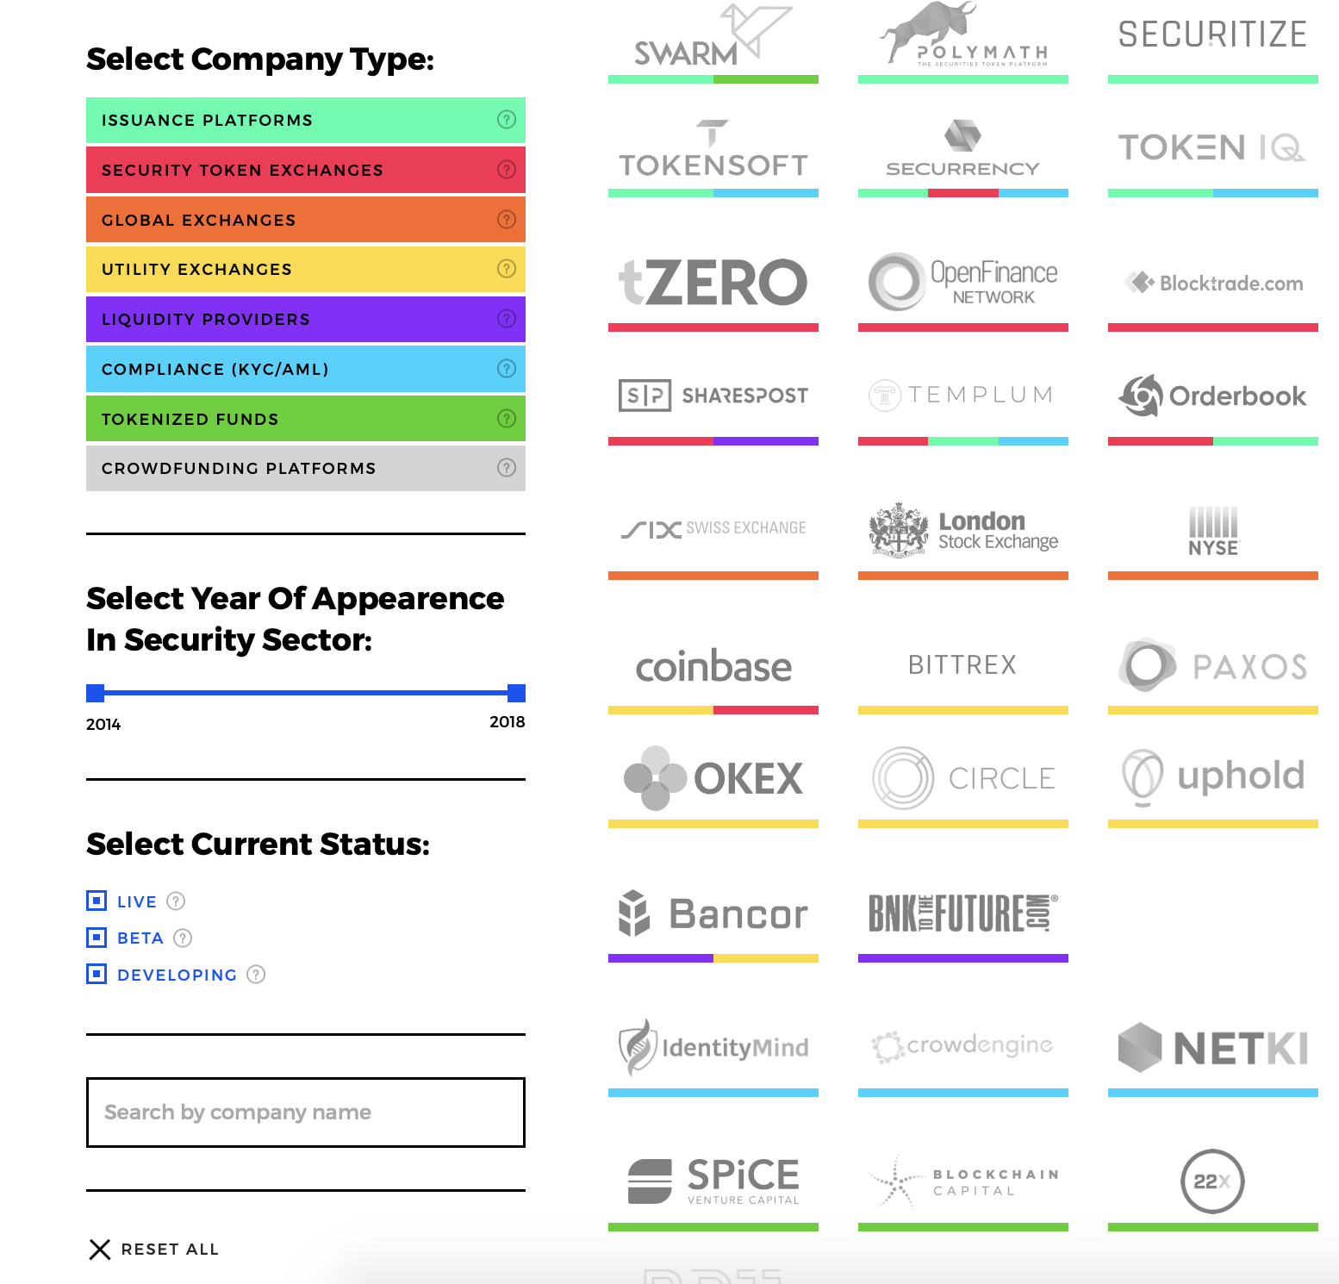Select the Bancor logo
This screenshot has height=1284, width=1339.
point(713,915)
